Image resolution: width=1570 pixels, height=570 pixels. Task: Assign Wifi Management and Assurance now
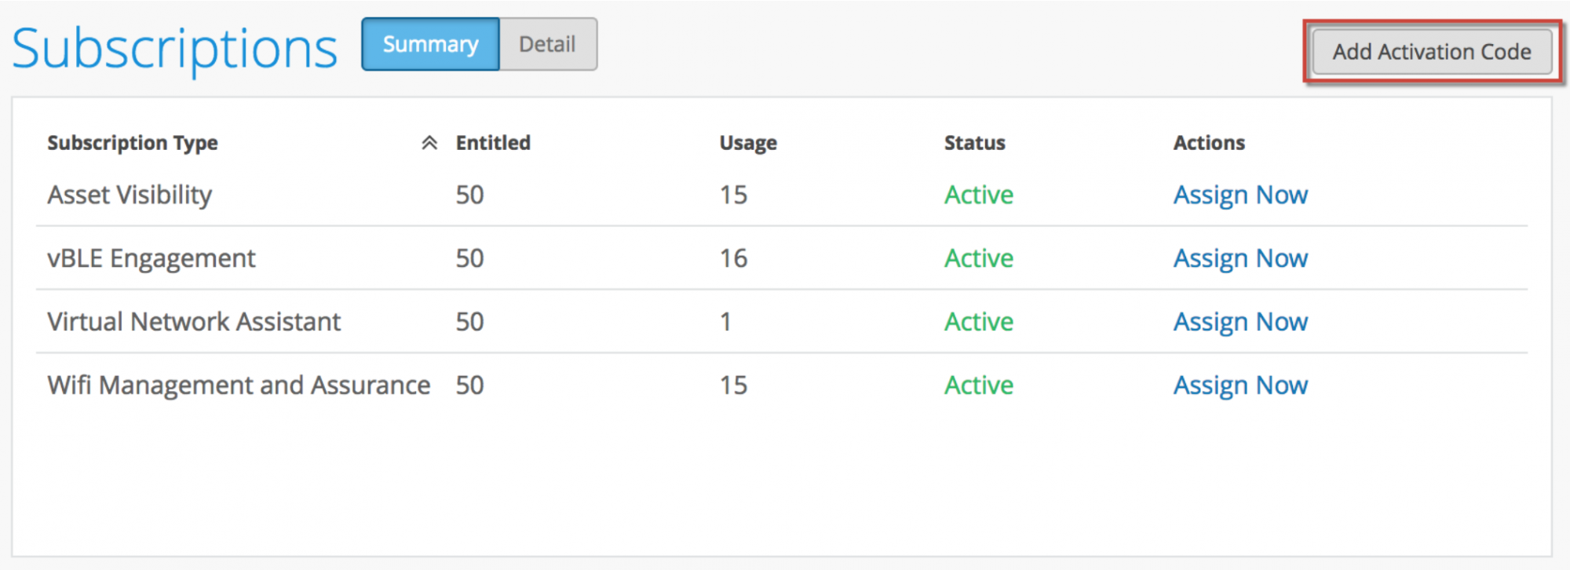coord(1240,385)
